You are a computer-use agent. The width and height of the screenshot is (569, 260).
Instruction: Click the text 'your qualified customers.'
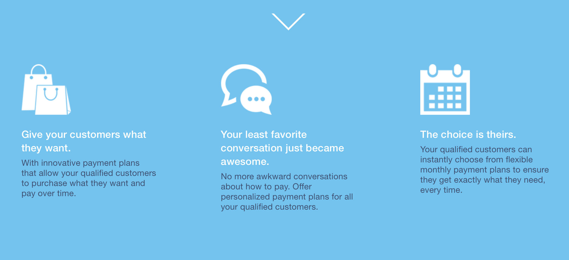pyautogui.click(x=269, y=207)
